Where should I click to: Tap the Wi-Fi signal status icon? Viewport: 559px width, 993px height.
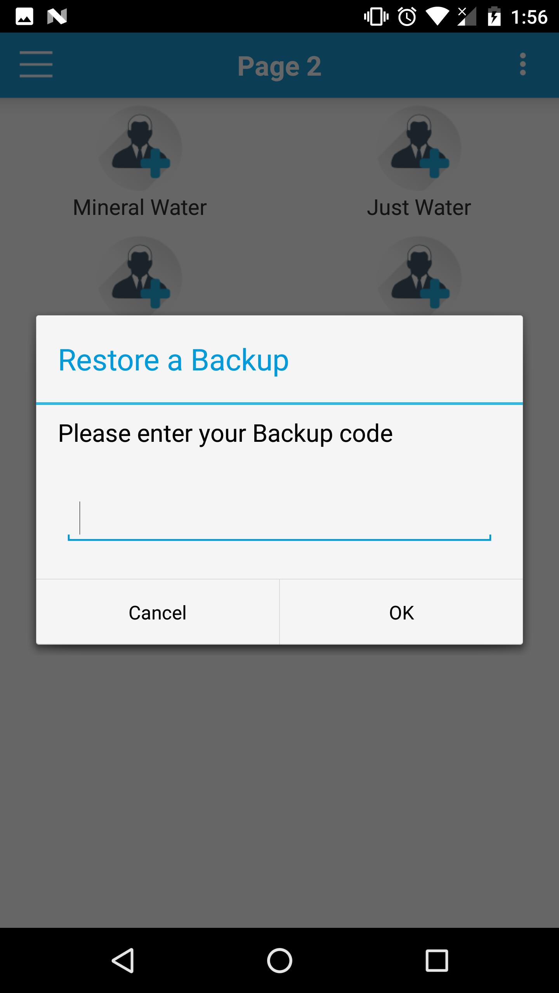(437, 17)
